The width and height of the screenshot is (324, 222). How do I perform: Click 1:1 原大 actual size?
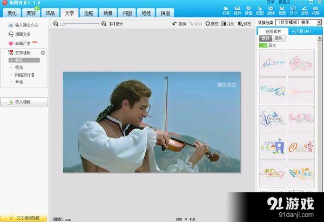click(x=116, y=24)
